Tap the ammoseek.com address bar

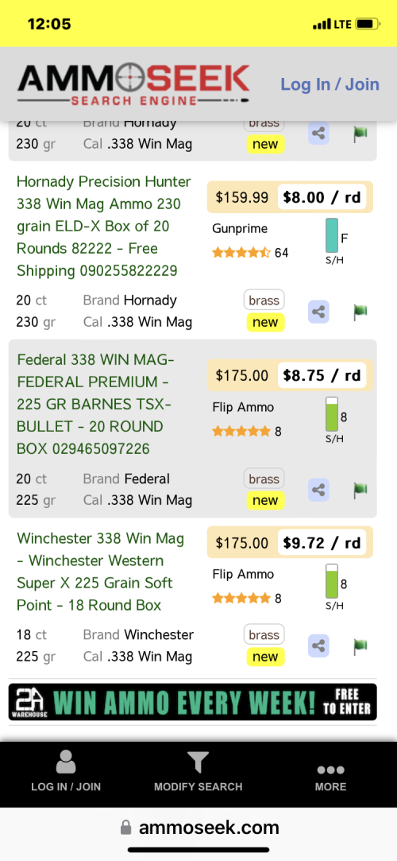198,828
